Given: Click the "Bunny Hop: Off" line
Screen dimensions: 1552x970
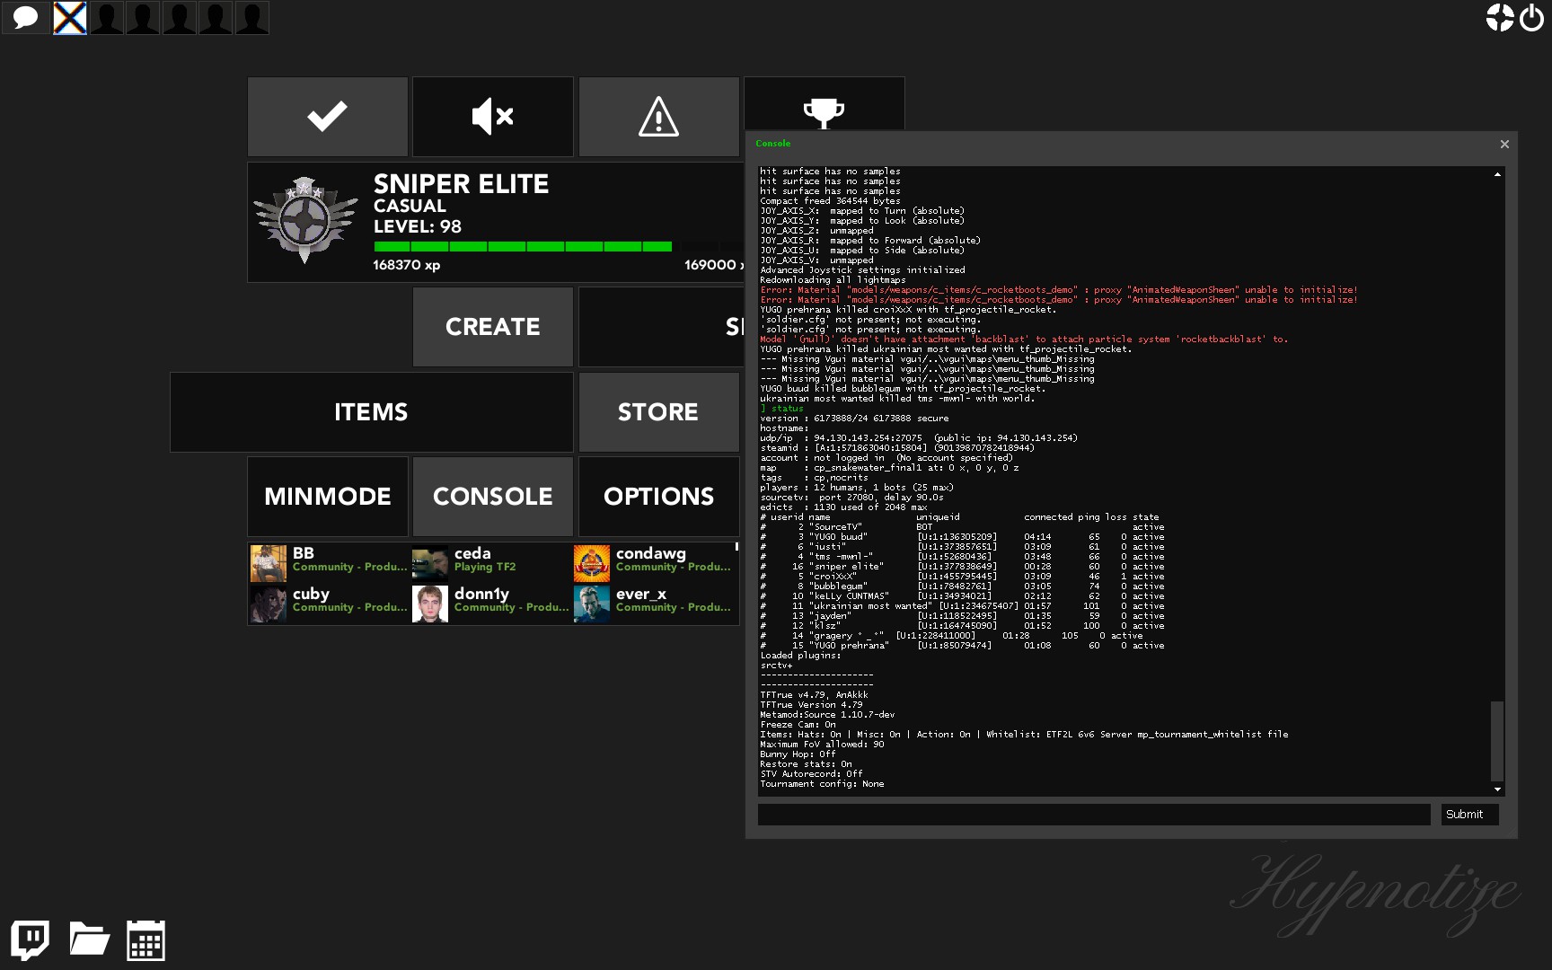Looking at the screenshot, I should 798,754.
